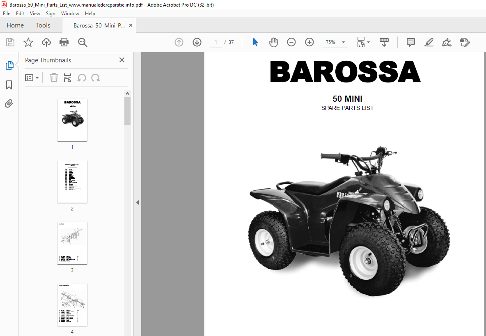Image resolution: width=486 pixels, height=336 pixels.
Task: Zoom in with the plus button
Action: click(x=309, y=42)
